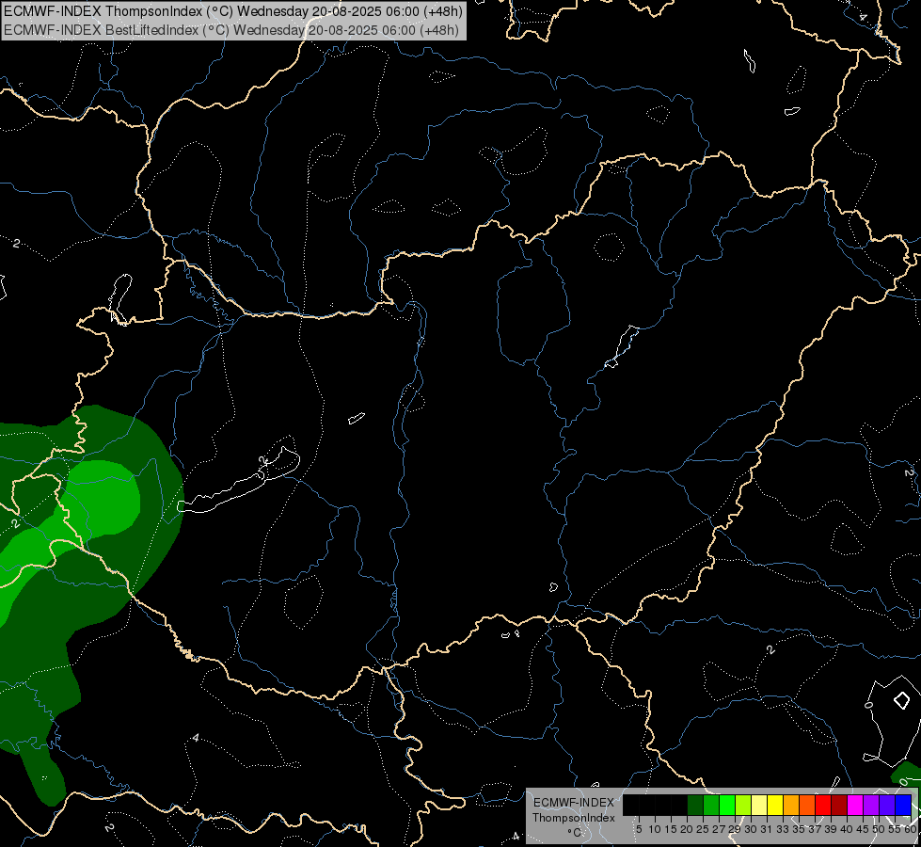Click the dark red 39–40 legend swatch

coord(839,805)
